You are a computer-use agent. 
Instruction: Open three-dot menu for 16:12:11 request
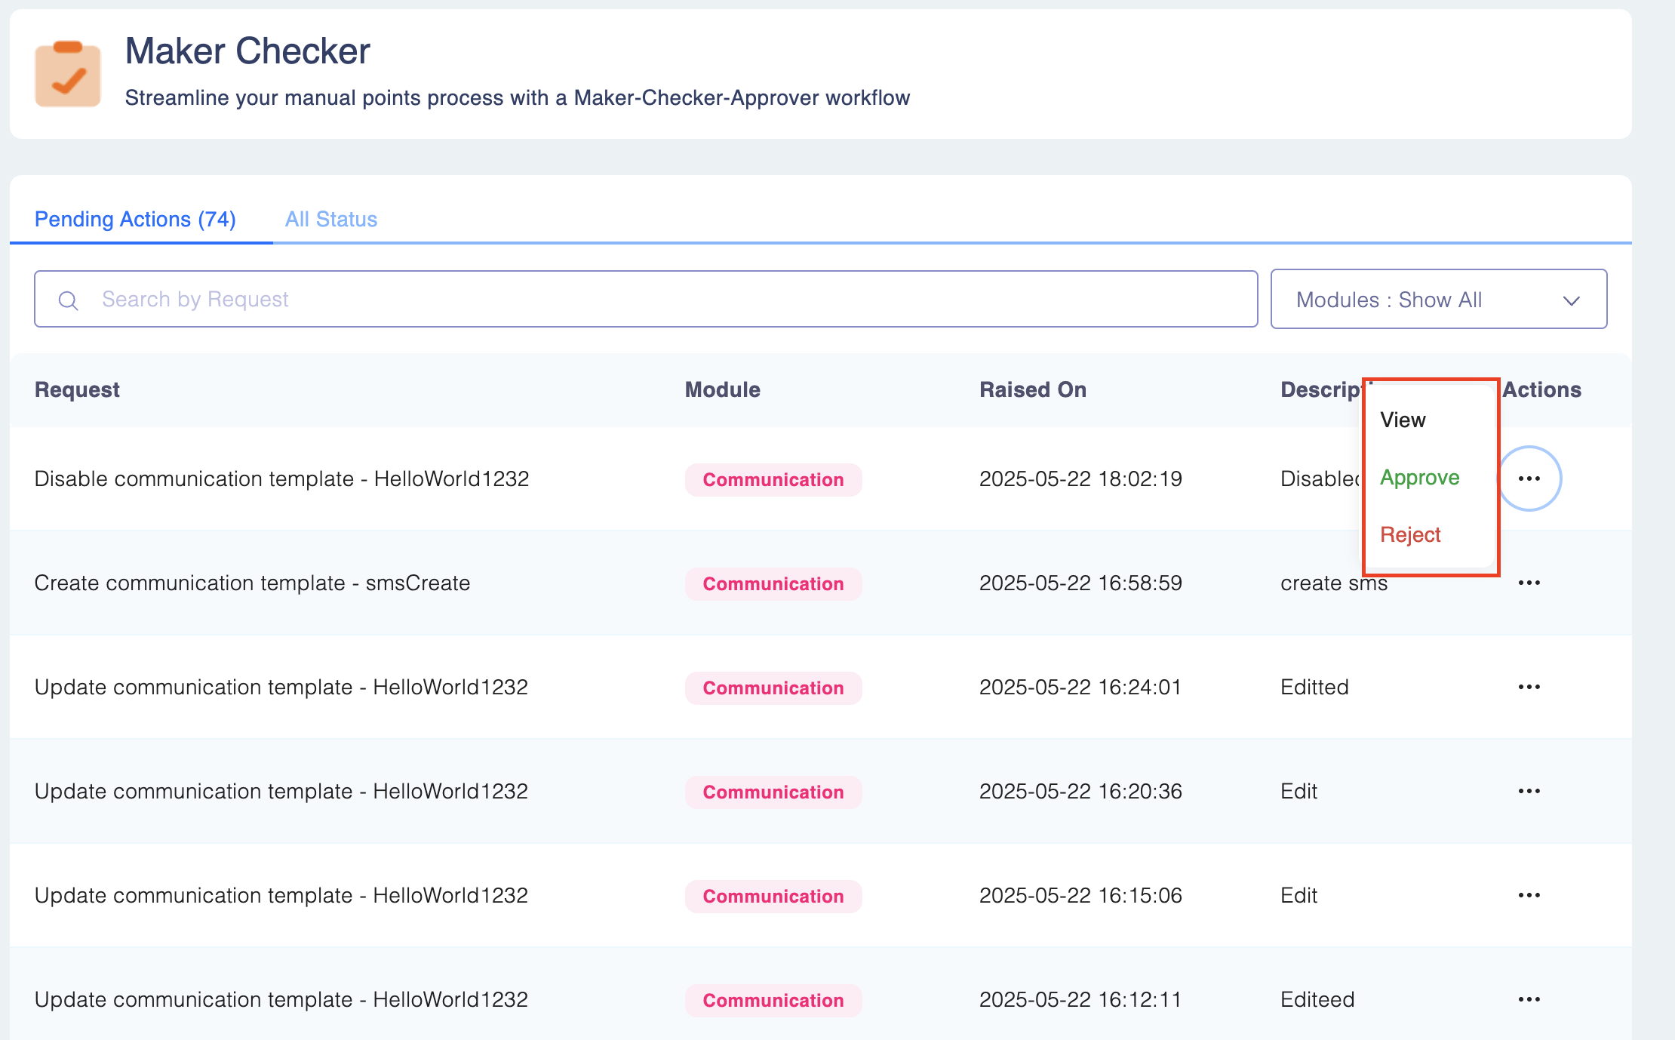pyautogui.click(x=1529, y=999)
